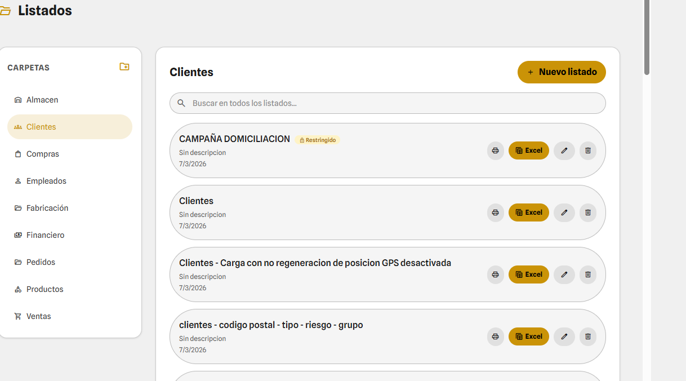Delete the GPS desactivada listing

click(x=588, y=274)
